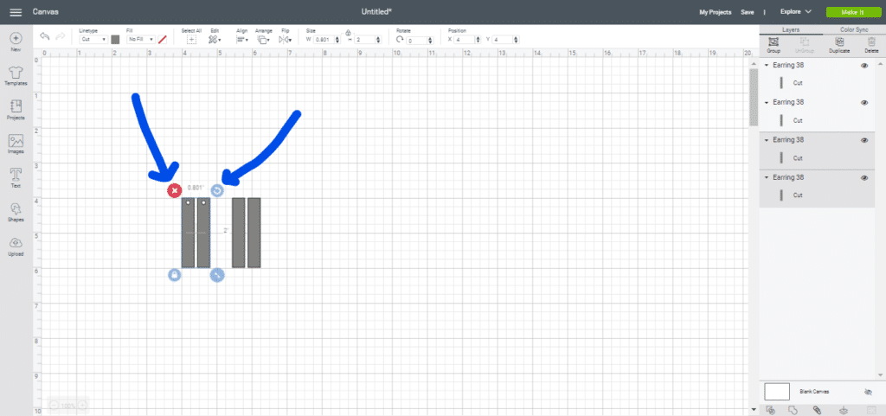The image size is (886, 416).
Task: Open the Linetype dropdown
Action: (92, 39)
